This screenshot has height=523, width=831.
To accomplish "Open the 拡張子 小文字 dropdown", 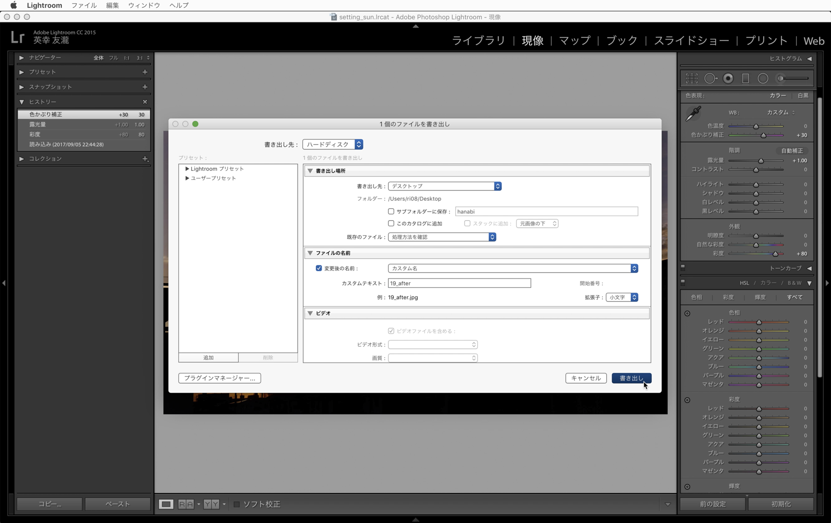I will click(x=622, y=297).
